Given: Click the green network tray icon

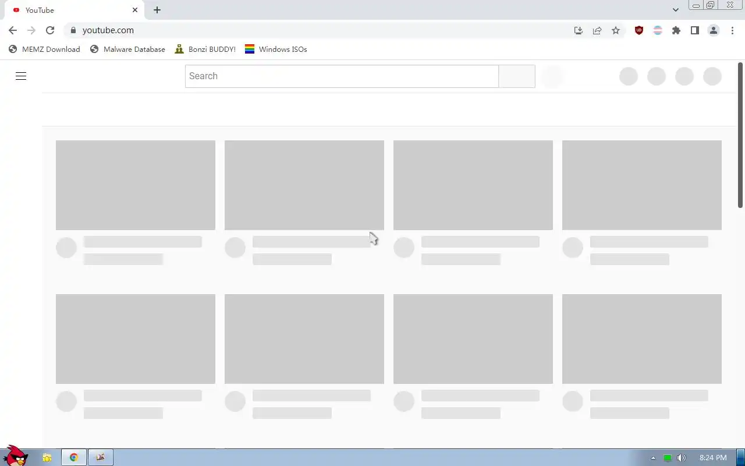Looking at the screenshot, I should coord(668,458).
